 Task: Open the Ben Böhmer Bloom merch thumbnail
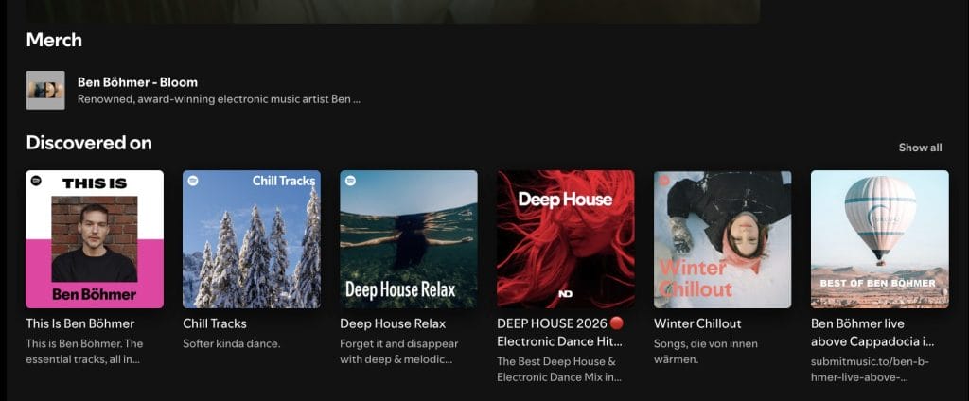pyautogui.click(x=45, y=90)
